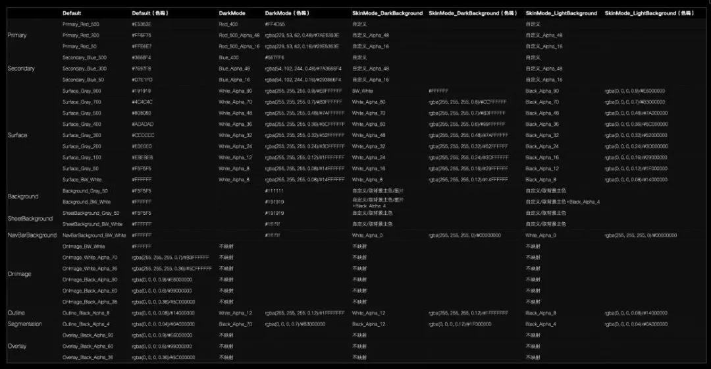This screenshot has height=369, width=711.
Task: Select the Red_400 DarkMode cell
Action: click(x=228, y=24)
